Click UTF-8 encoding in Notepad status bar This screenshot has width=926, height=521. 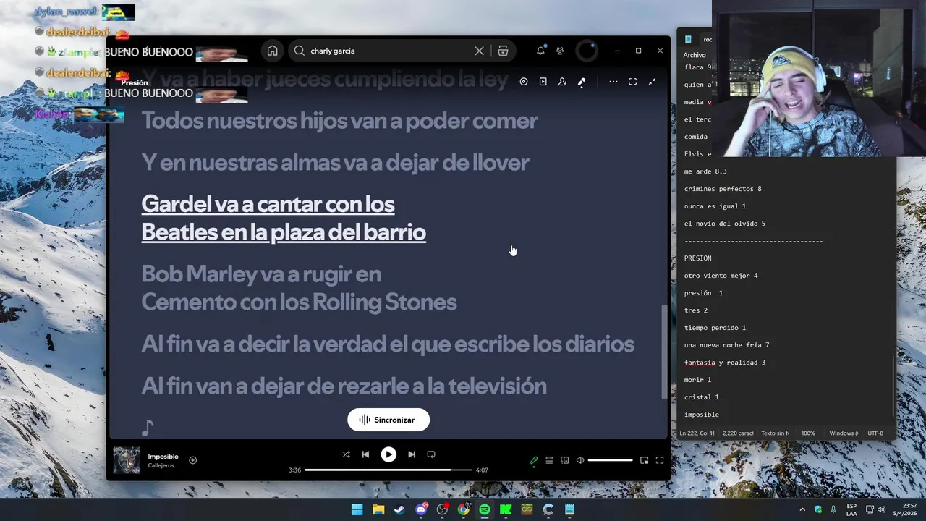875,433
